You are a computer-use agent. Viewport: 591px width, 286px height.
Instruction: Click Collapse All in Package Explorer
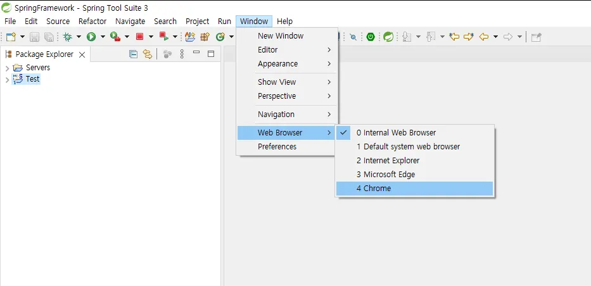coord(133,54)
